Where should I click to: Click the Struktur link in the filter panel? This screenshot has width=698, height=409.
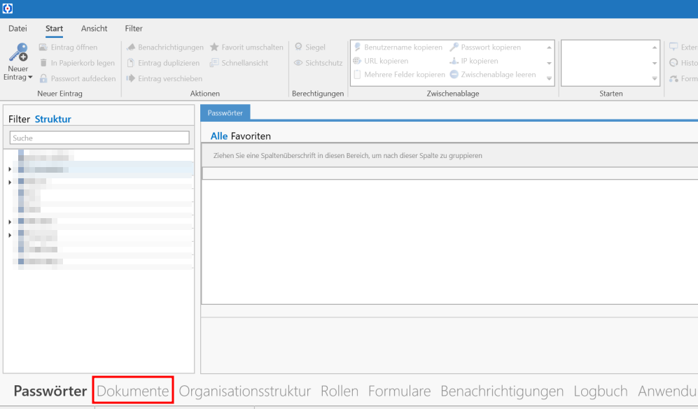53,120
